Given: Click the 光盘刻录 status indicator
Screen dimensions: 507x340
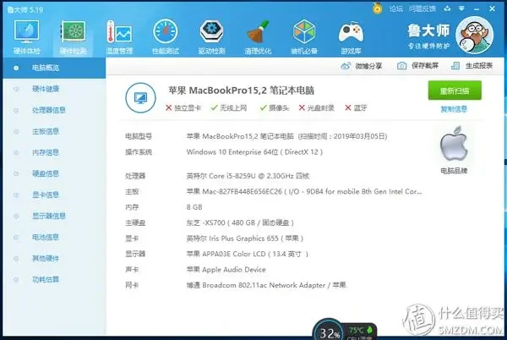Looking at the screenshot, I should pos(316,107).
